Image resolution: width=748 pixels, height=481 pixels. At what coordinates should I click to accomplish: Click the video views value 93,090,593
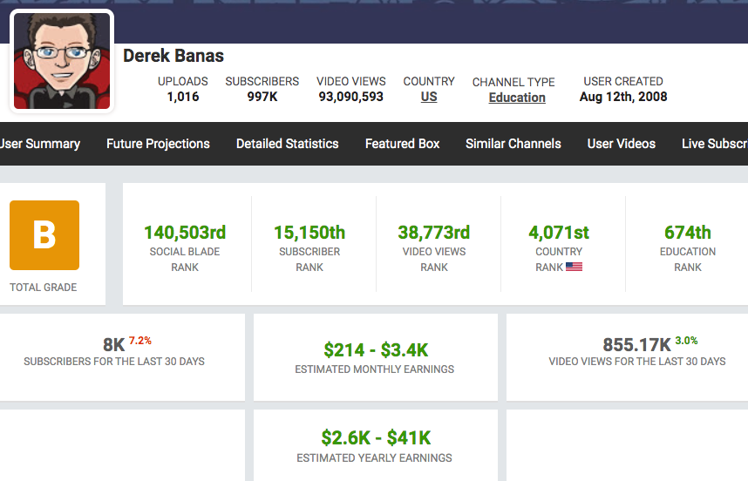[350, 97]
